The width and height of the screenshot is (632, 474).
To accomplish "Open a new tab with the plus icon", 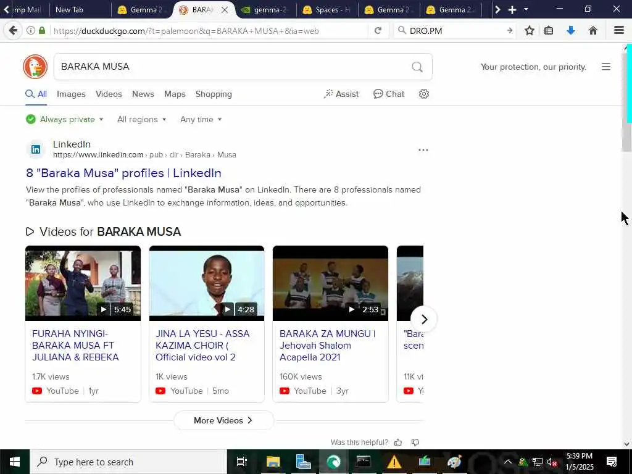I will coord(512,9).
